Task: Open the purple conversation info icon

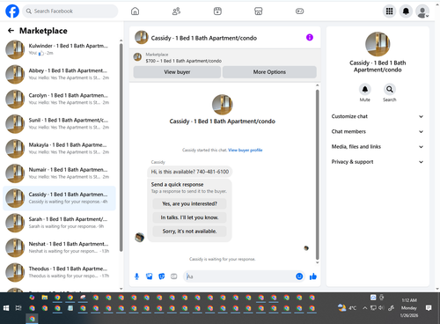Action: [x=310, y=37]
